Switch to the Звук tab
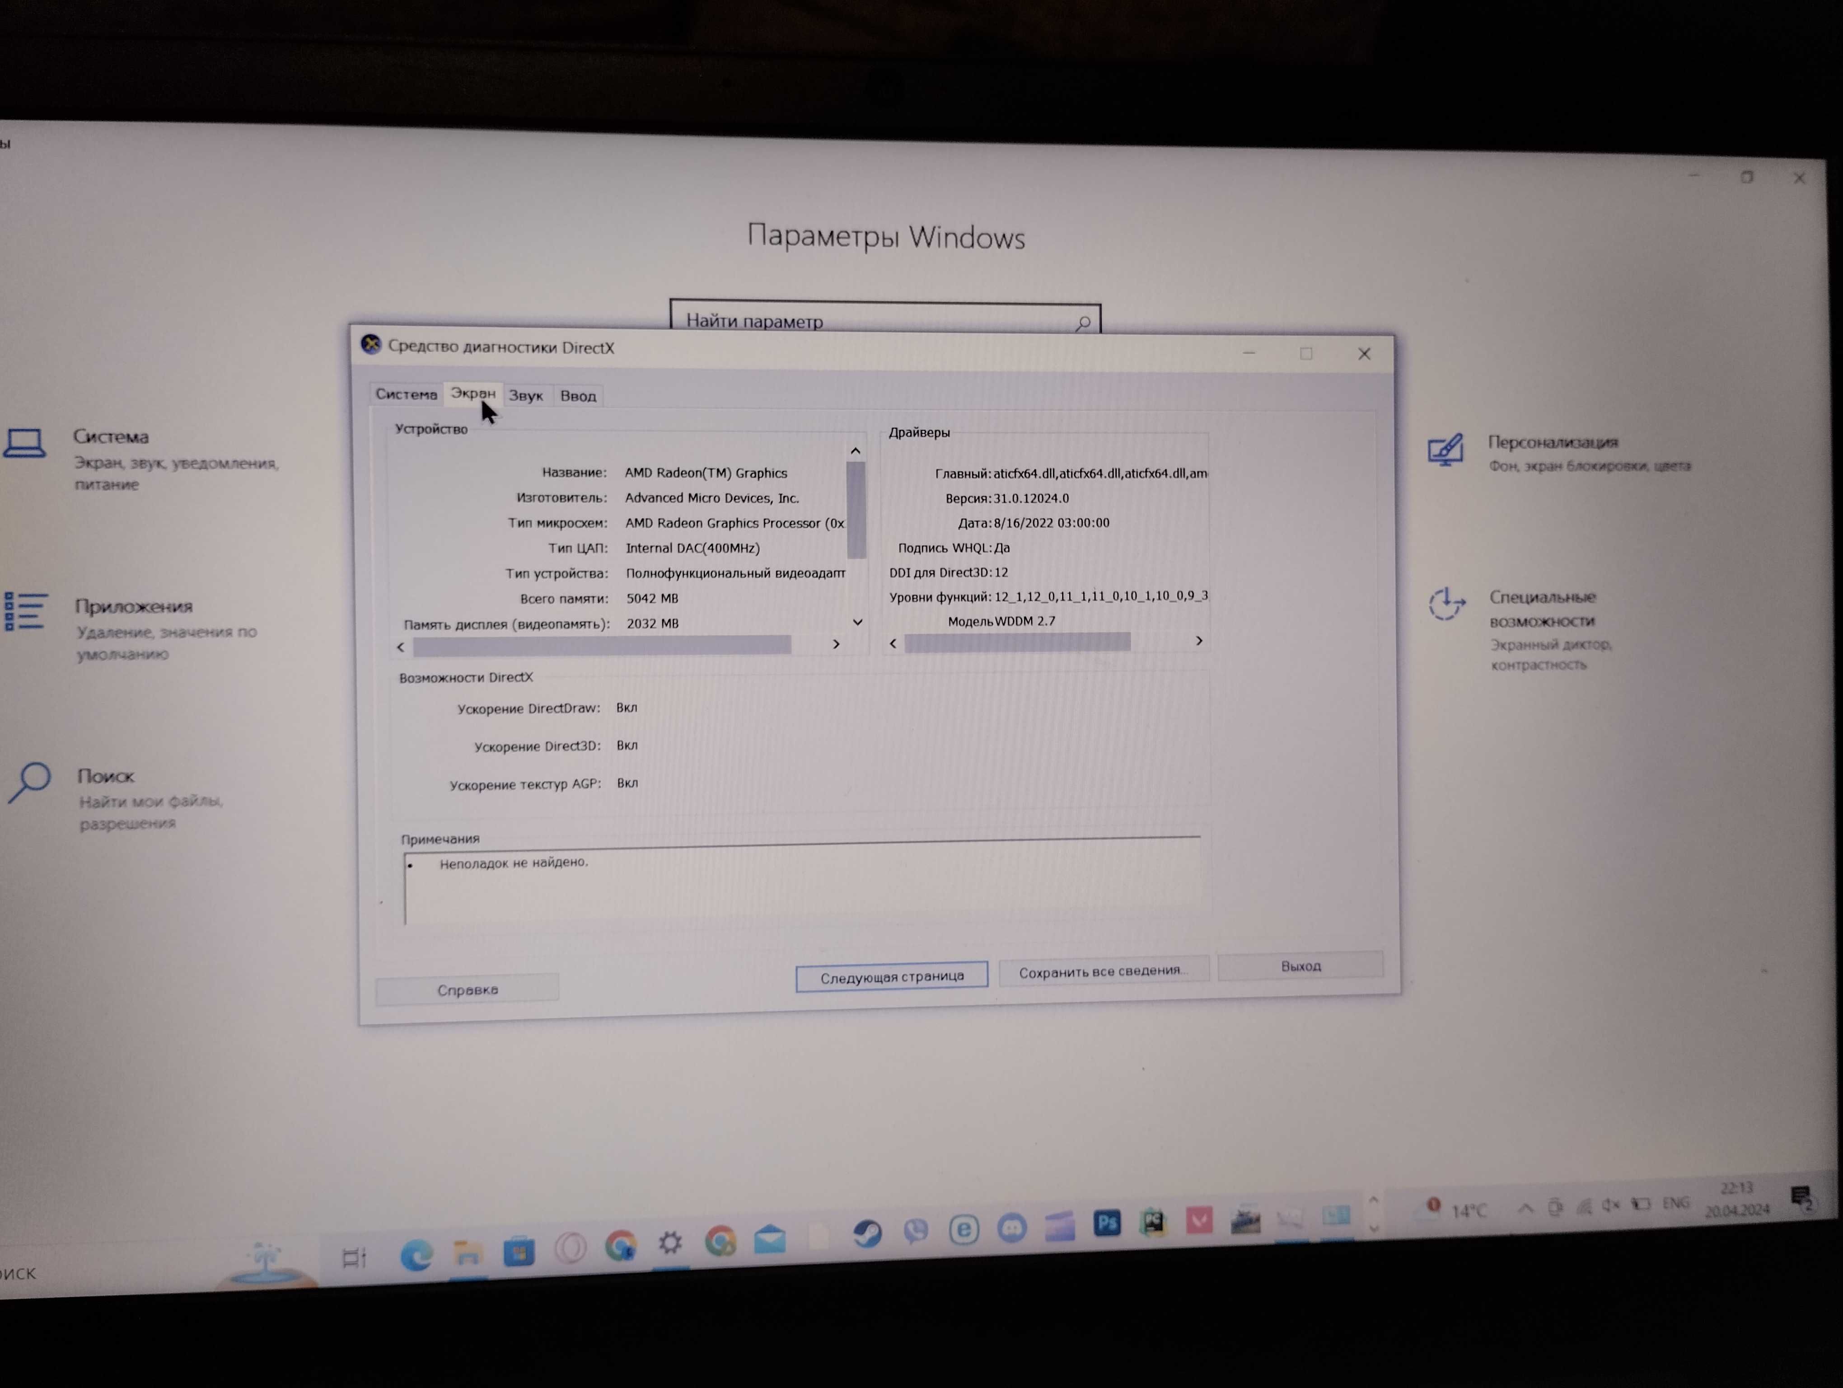The width and height of the screenshot is (1843, 1388). pyautogui.click(x=526, y=396)
